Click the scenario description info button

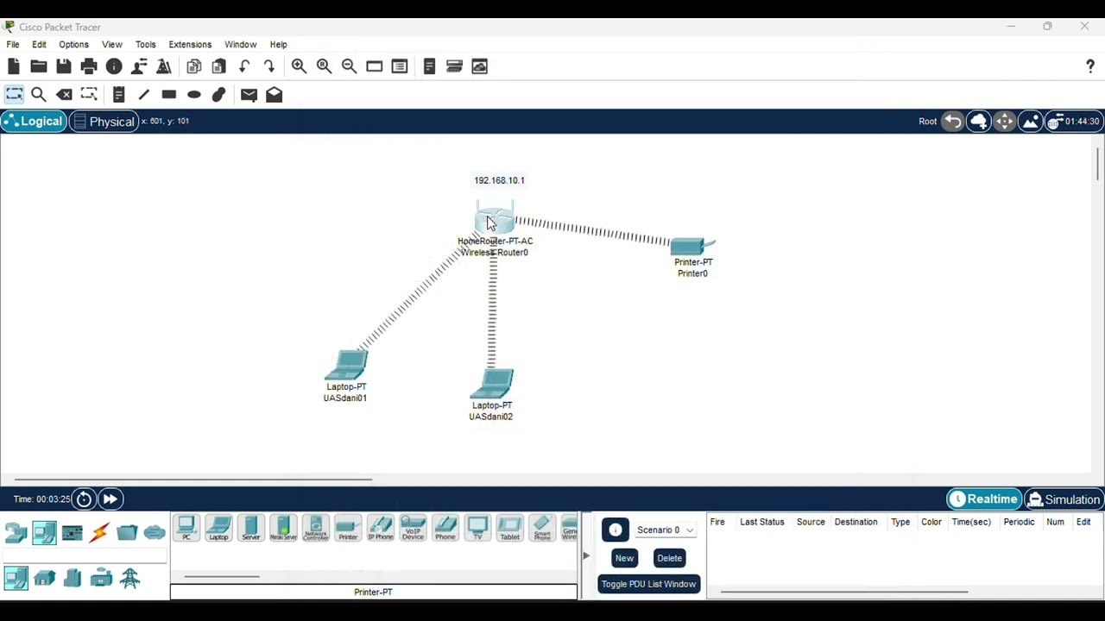click(616, 530)
